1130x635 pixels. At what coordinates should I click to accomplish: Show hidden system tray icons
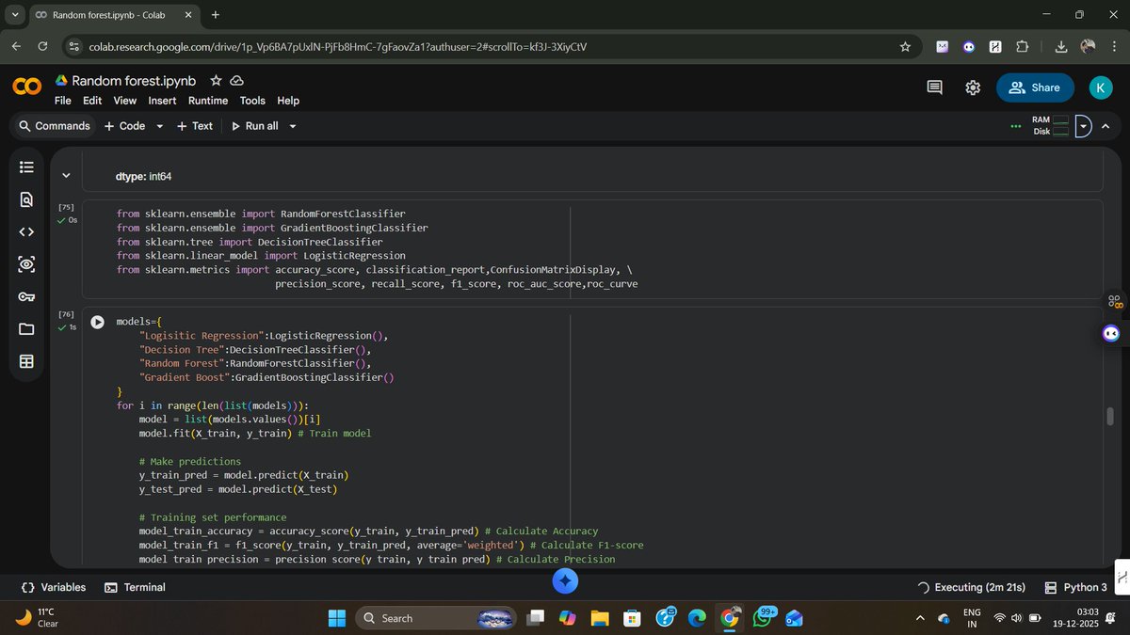click(x=920, y=618)
